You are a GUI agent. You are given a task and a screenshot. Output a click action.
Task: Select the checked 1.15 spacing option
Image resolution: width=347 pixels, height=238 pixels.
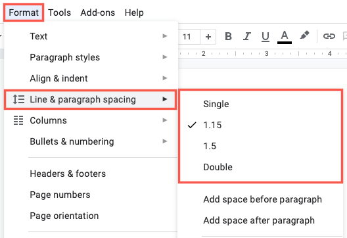pos(260,125)
